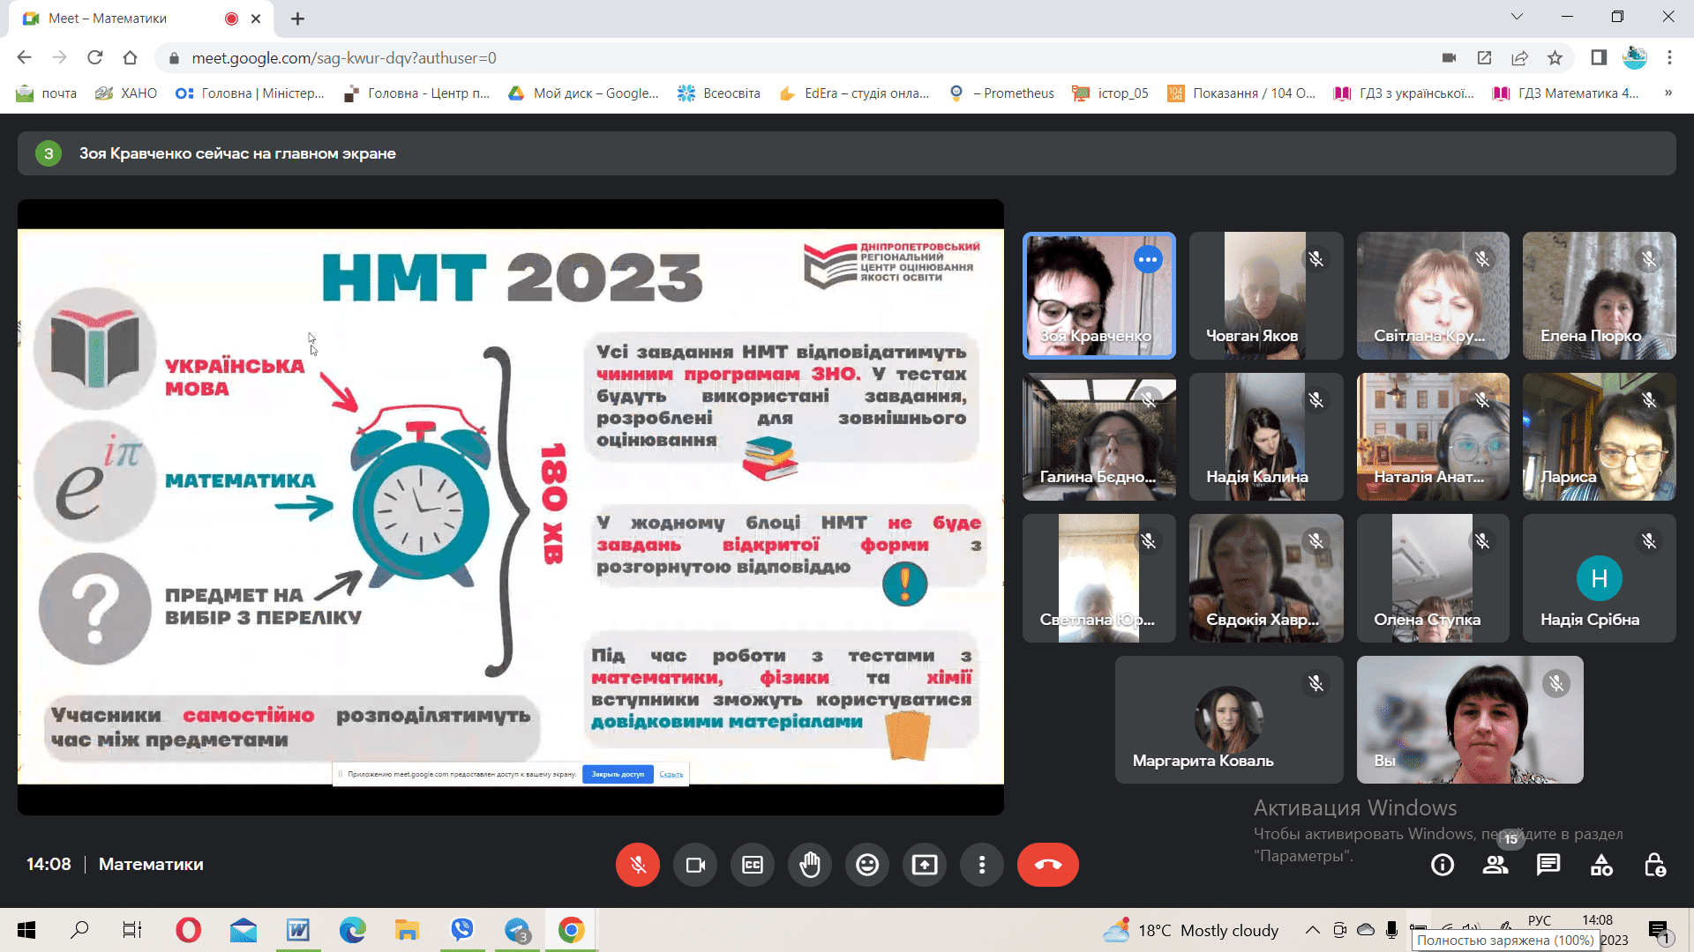View site information lock icon
Screen dimensions: 1694x952
174,58
